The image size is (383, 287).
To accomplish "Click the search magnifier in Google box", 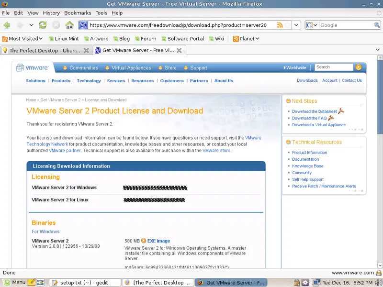I will click(377, 25).
